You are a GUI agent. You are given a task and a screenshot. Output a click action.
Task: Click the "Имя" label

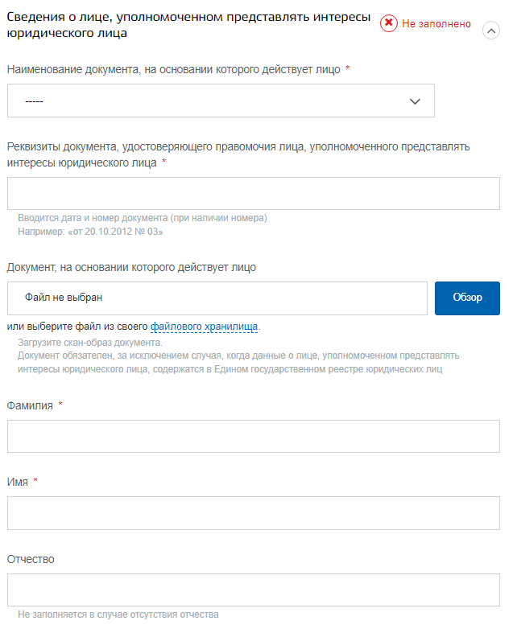click(18, 482)
